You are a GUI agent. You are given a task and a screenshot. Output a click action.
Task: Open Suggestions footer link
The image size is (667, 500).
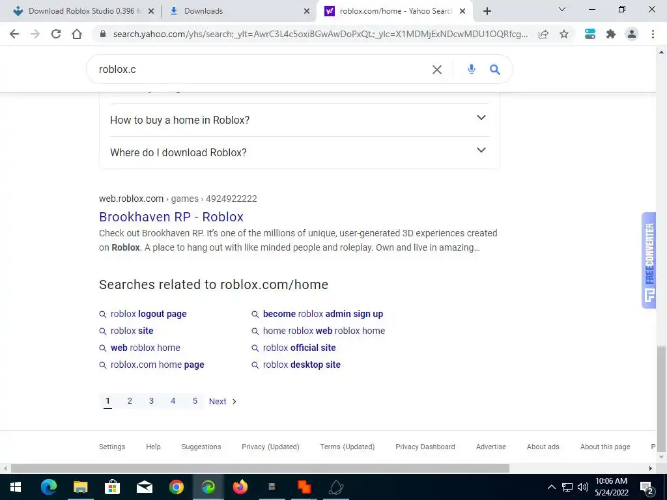coord(201,447)
